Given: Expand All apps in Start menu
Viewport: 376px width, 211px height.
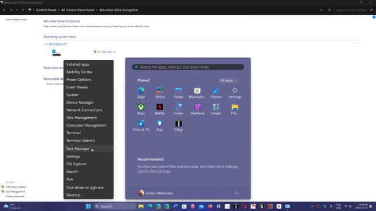Looking at the screenshot, I should coord(229,80).
